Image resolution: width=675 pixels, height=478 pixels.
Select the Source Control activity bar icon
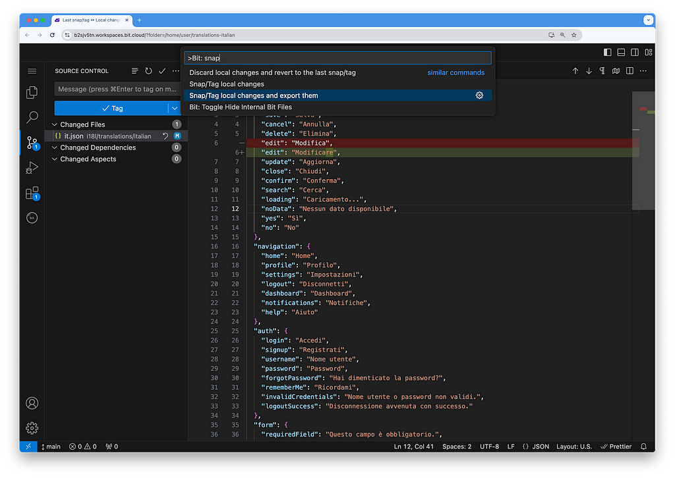32,142
